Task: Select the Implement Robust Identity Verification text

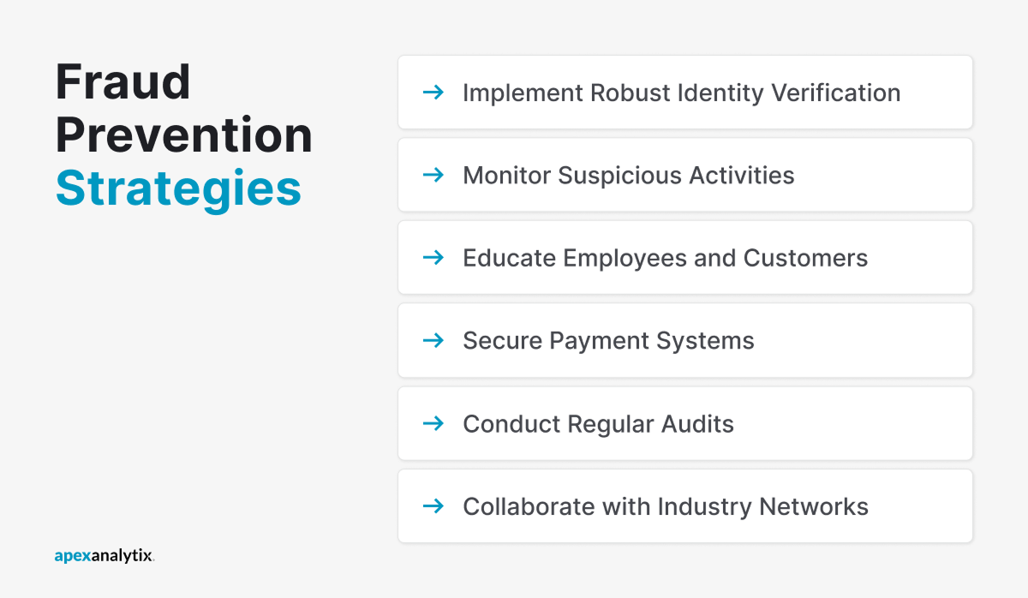Action: (681, 93)
